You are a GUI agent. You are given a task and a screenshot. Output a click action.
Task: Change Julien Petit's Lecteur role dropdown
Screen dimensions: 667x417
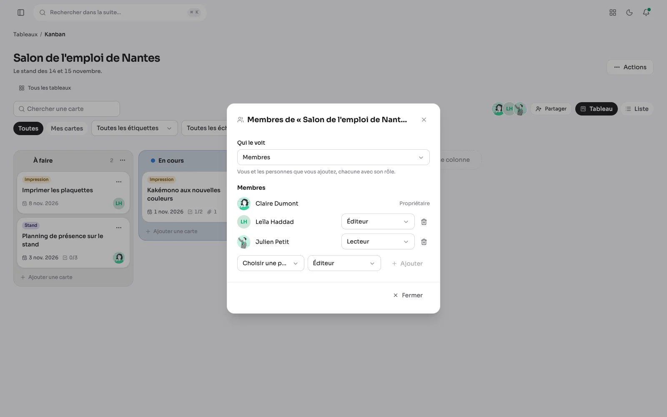[378, 241]
